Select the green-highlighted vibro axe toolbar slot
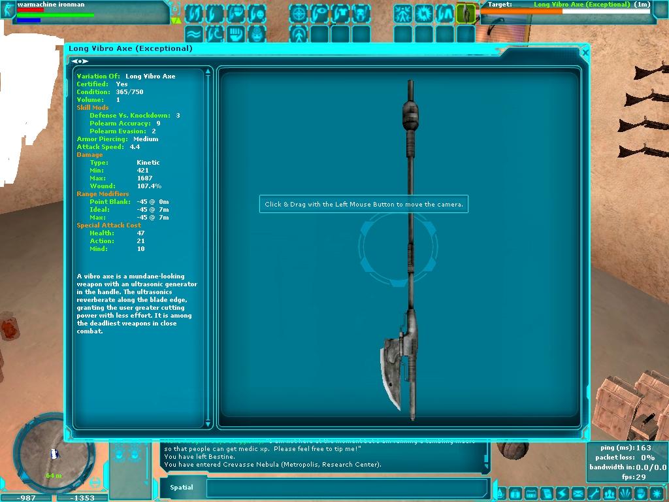This screenshot has height=502, width=669. tap(465, 14)
